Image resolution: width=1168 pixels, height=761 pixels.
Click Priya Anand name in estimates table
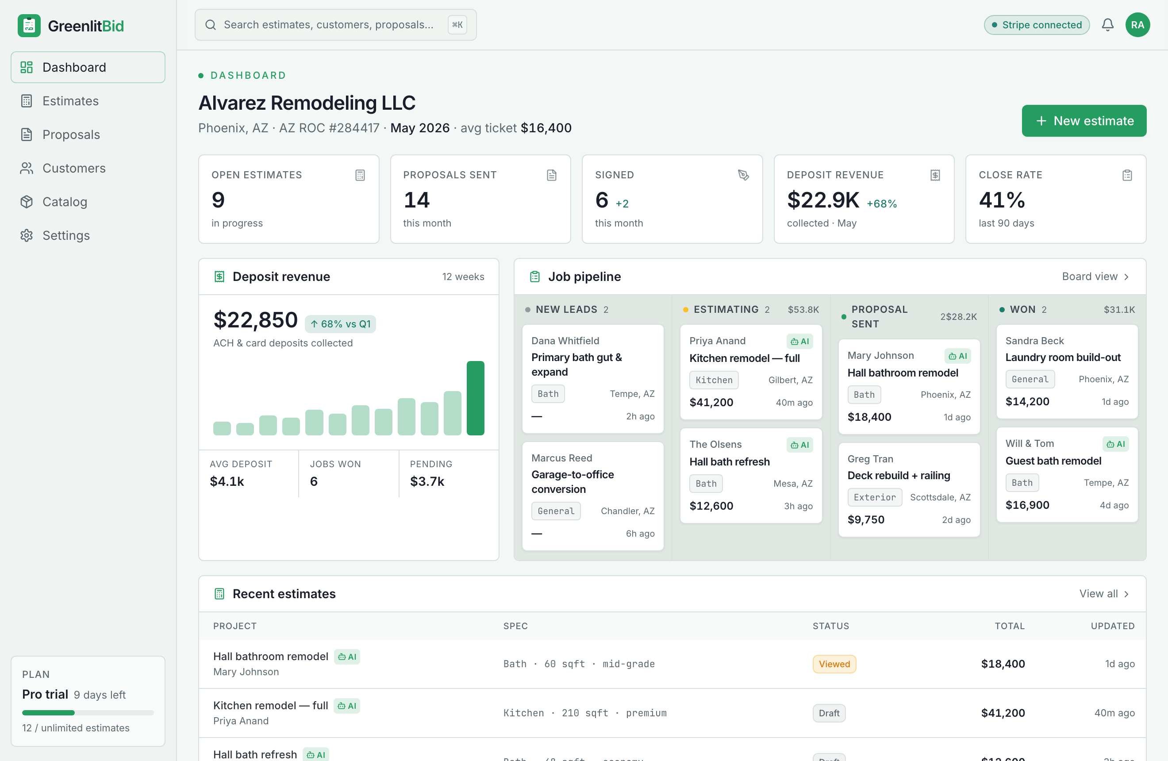pos(241,721)
